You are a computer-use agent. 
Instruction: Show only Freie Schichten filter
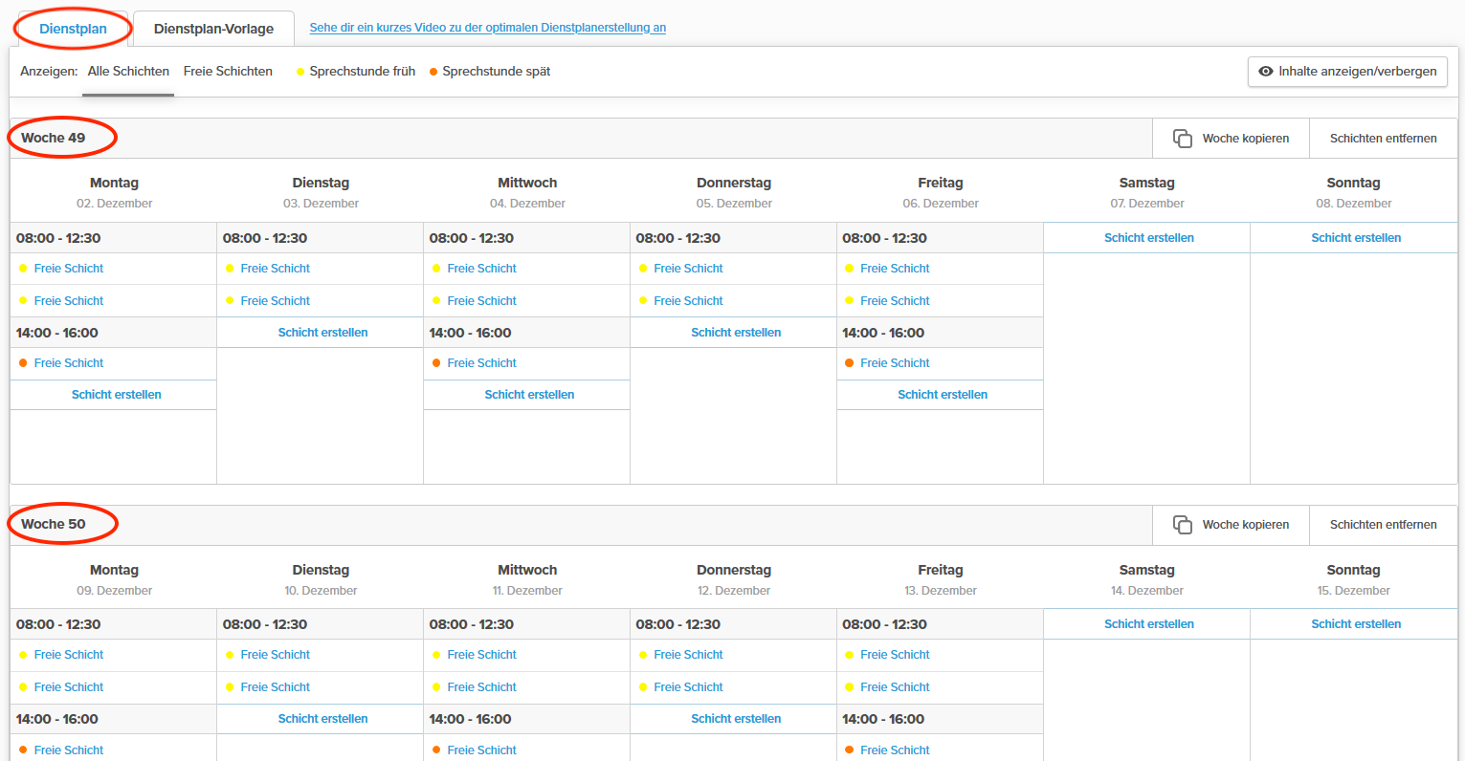tap(228, 72)
